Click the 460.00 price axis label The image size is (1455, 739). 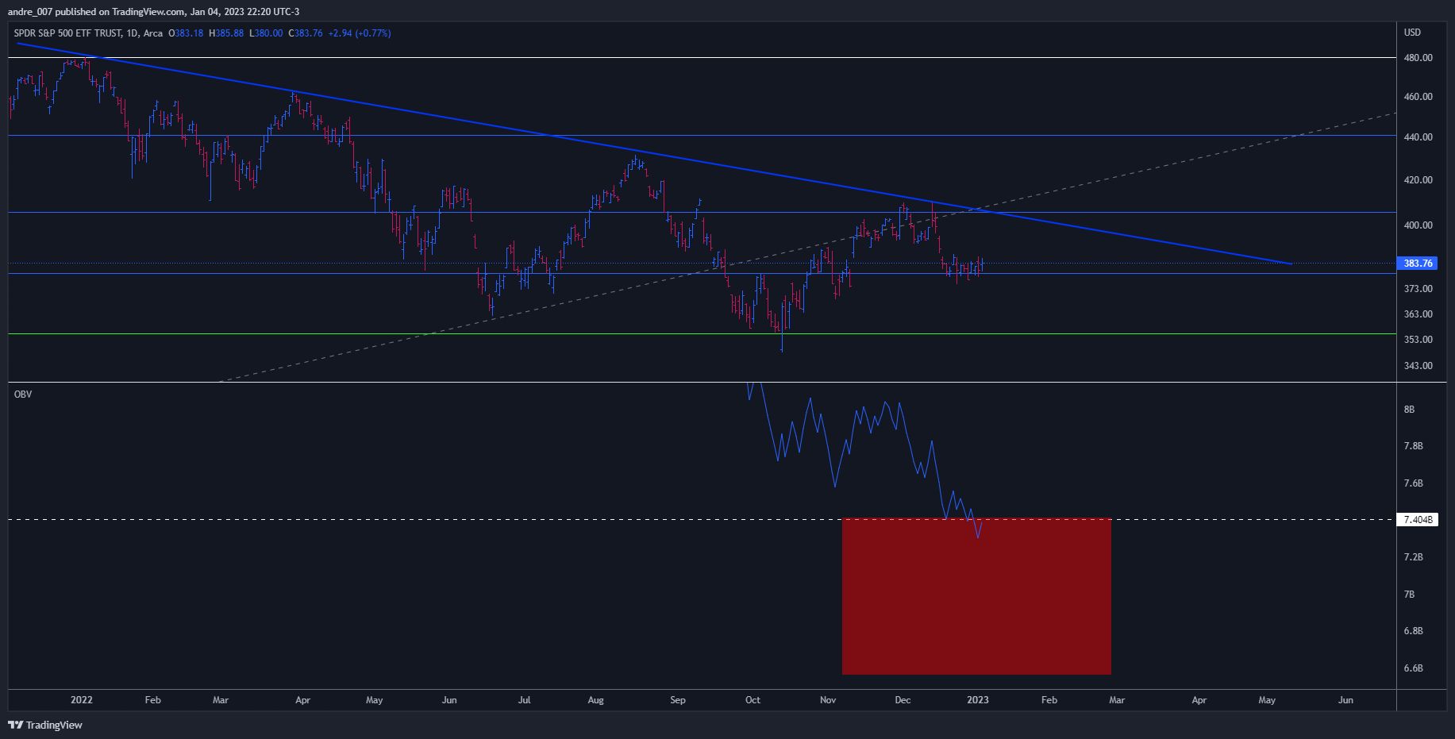coord(1418,97)
